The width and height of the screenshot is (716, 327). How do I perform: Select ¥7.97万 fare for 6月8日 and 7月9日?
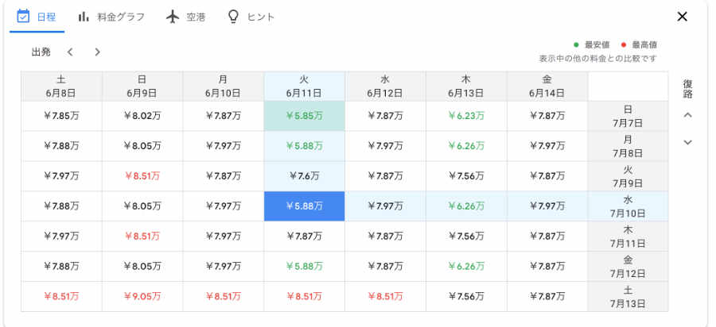pos(61,176)
